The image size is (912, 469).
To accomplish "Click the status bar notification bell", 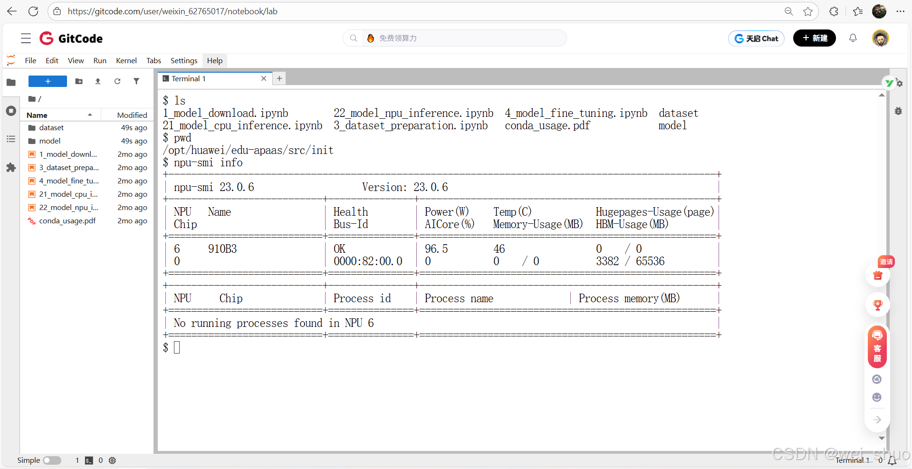I will pos(892,460).
